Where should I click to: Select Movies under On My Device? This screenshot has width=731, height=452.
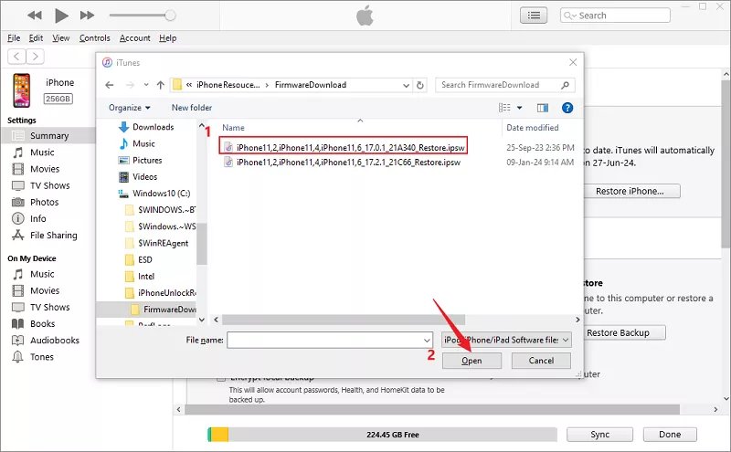pyautogui.click(x=45, y=290)
